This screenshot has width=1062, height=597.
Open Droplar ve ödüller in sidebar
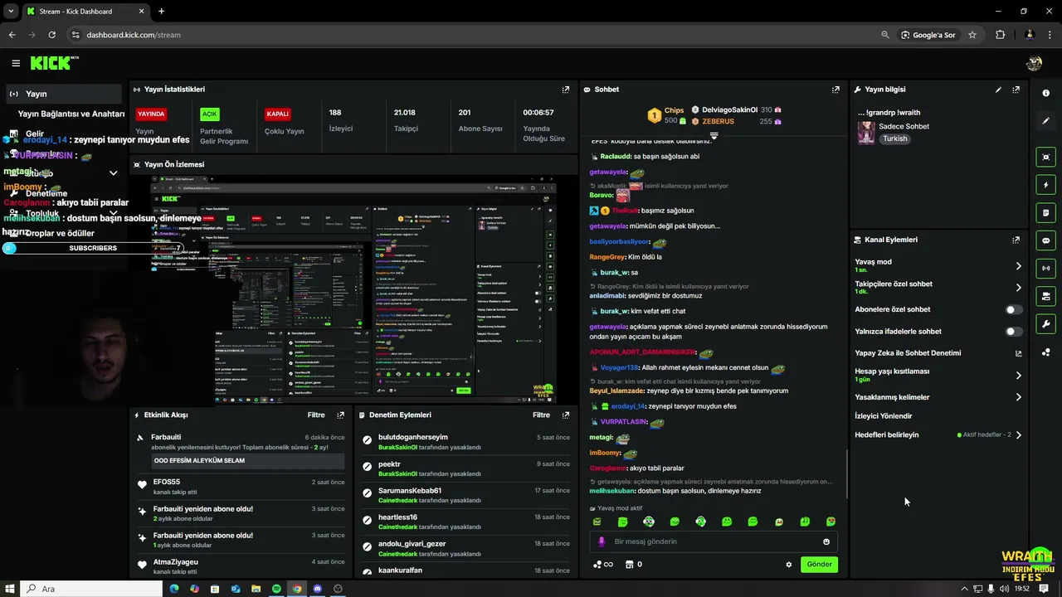(60, 233)
